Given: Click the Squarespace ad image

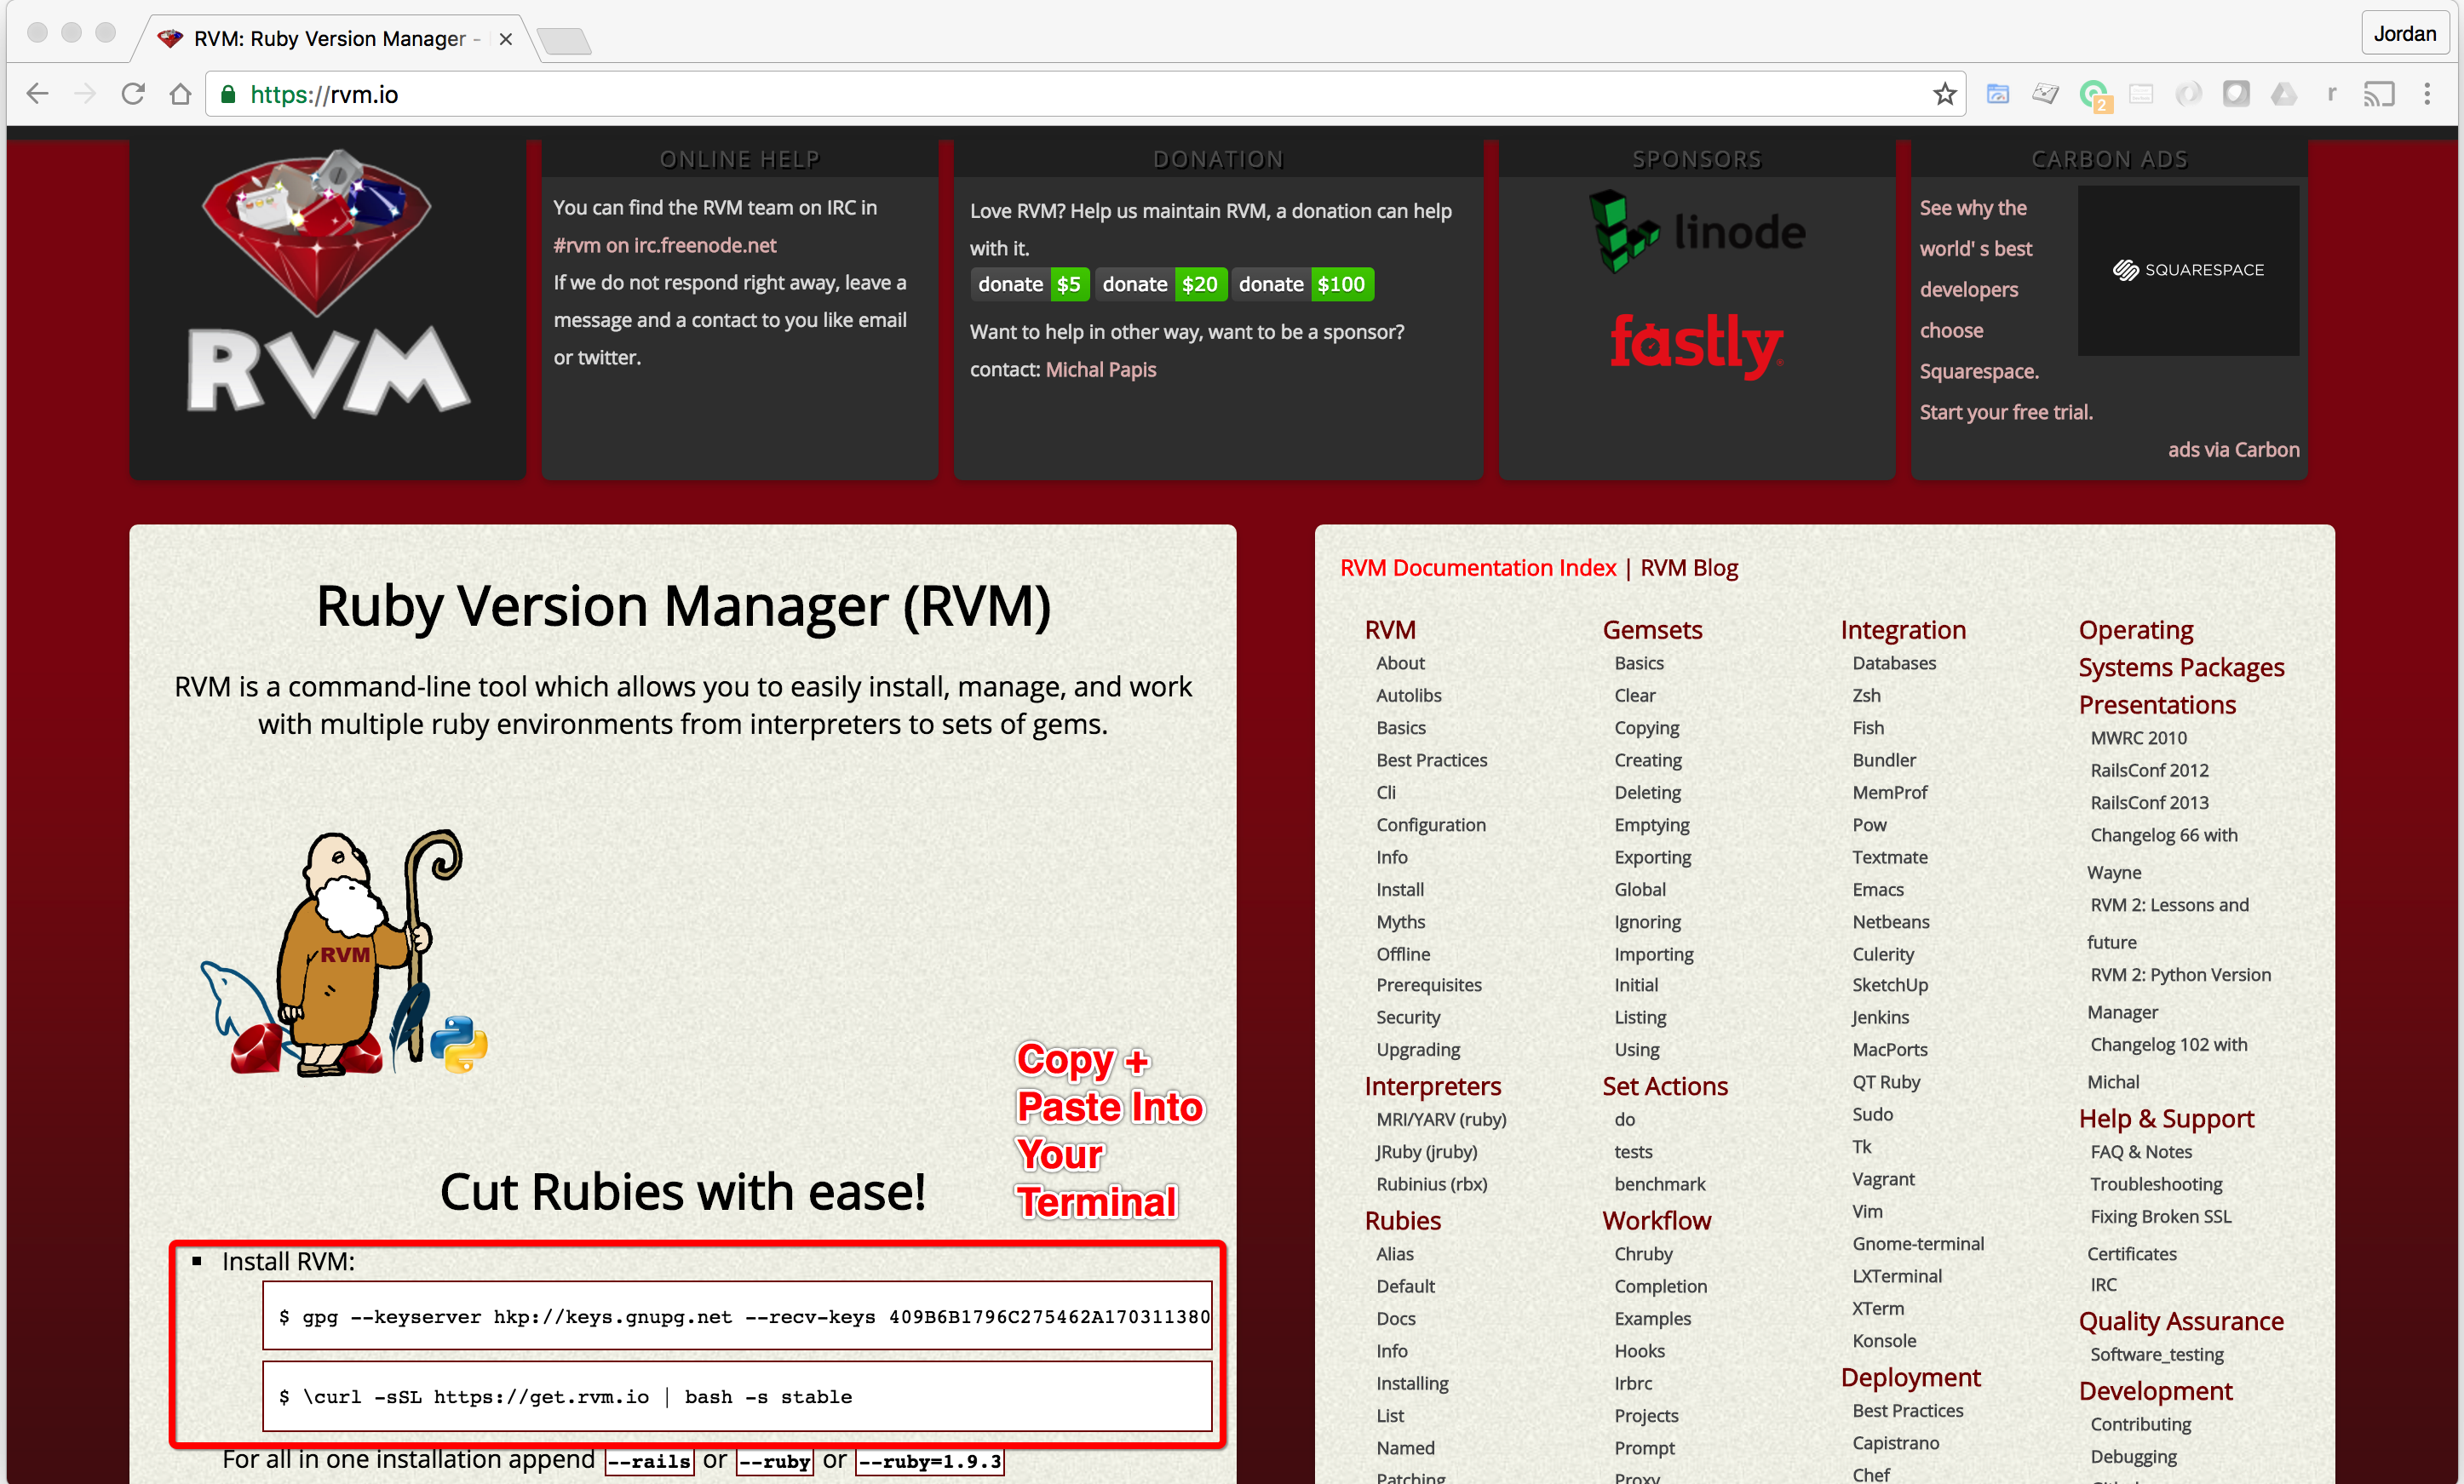Looking at the screenshot, I should coord(2188,270).
